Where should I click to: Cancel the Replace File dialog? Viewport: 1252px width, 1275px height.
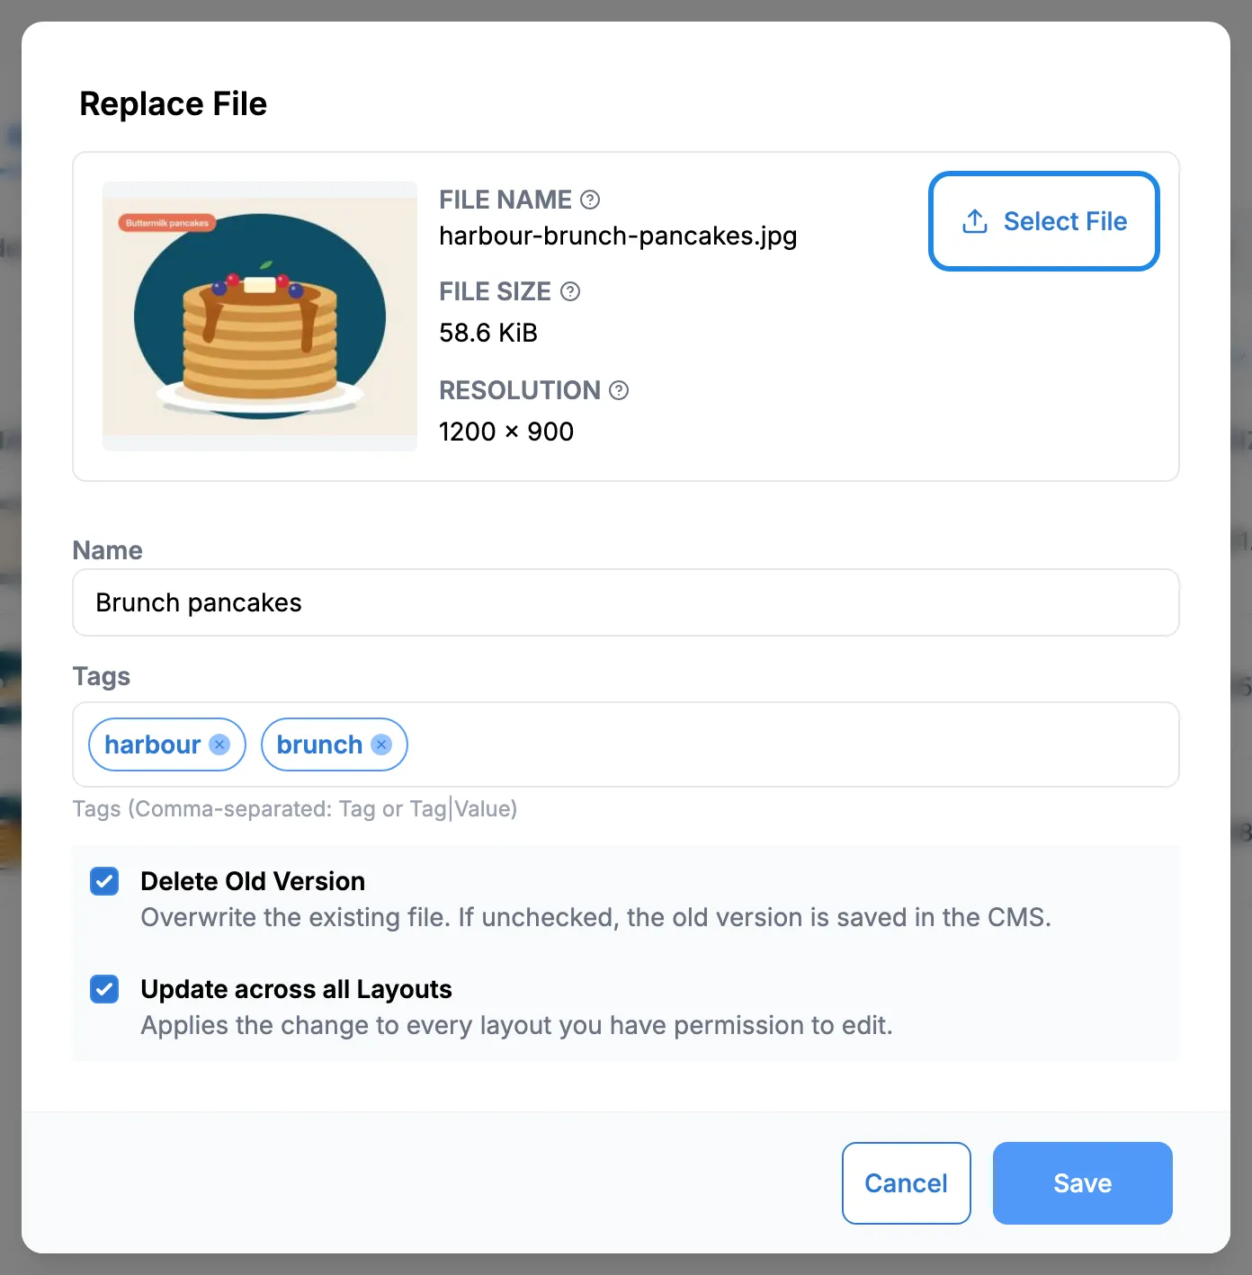(907, 1183)
